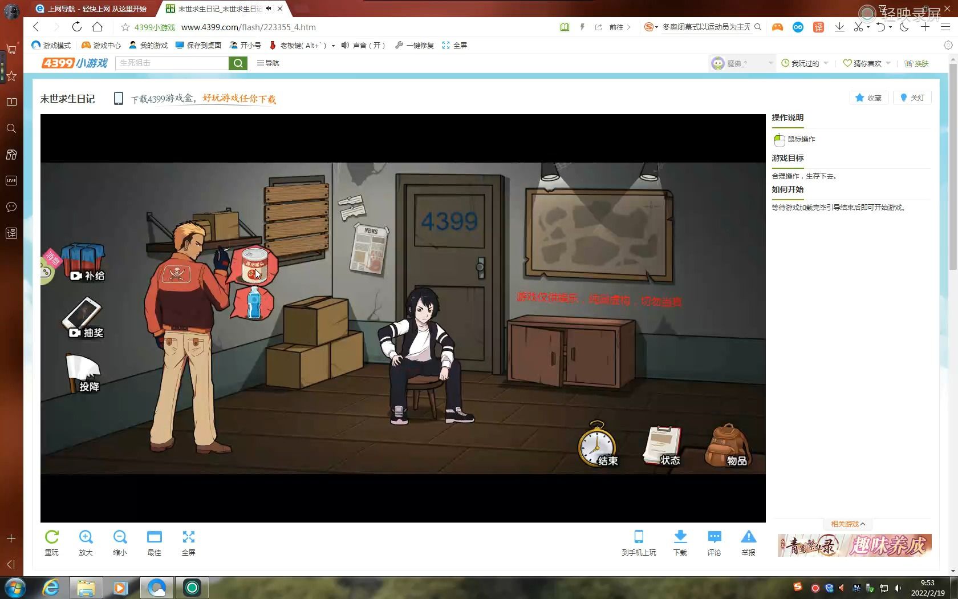Image resolution: width=958 pixels, height=599 pixels.
Task: Open the 状态 status clipboard in game
Action: pos(662,446)
